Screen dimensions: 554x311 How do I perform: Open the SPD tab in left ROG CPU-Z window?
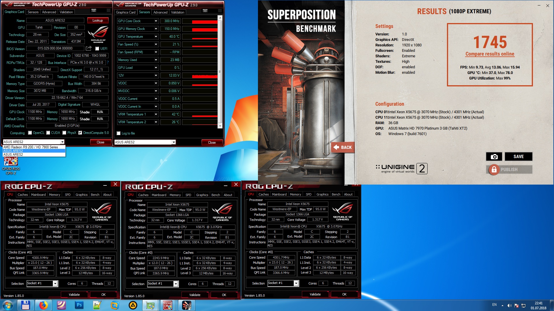click(68, 195)
